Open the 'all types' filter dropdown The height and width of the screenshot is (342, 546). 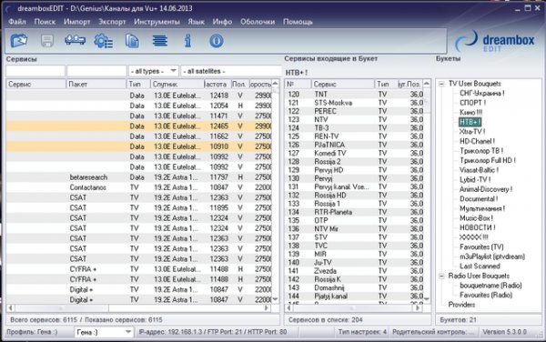pos(153,71)
